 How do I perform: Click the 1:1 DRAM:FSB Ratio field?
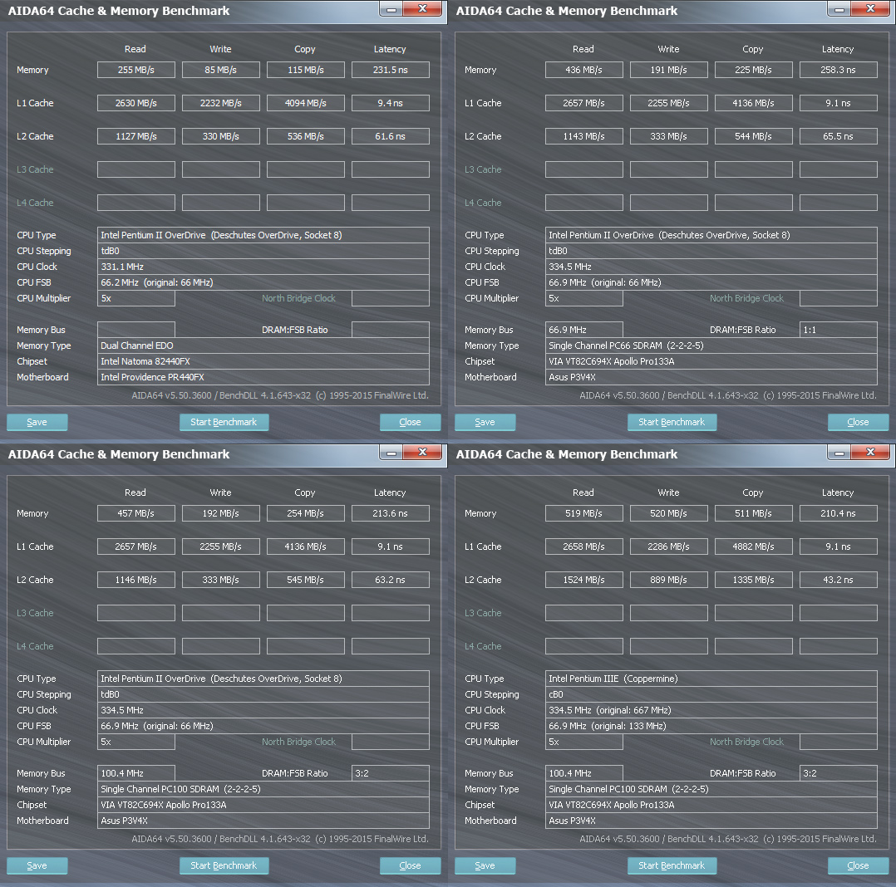(x=838, y=330)
